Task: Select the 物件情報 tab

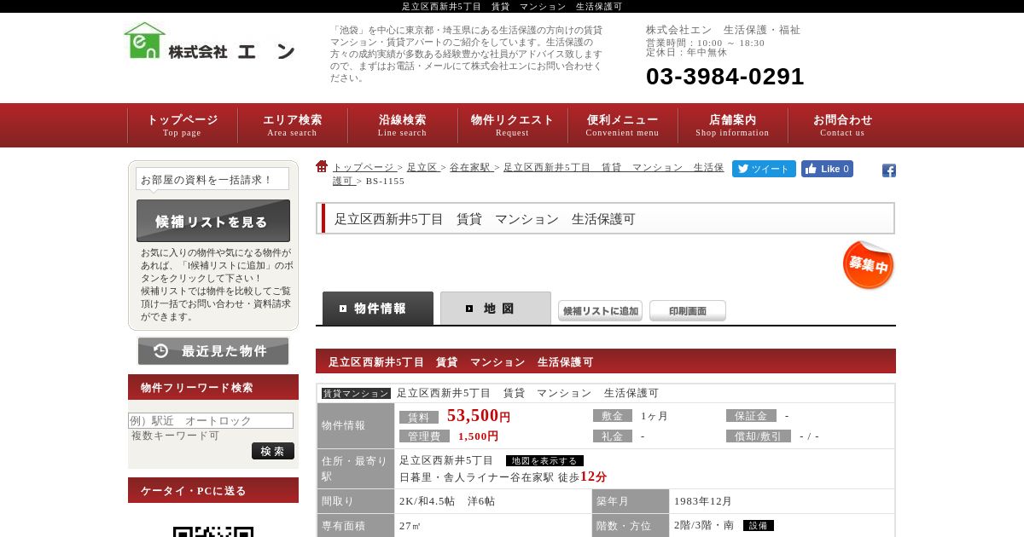Action: 378,309
